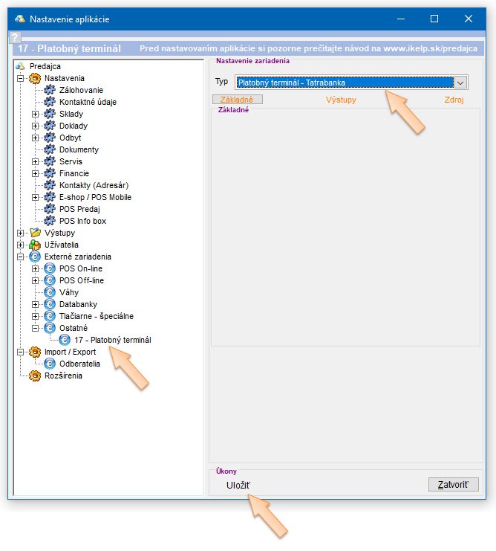Click the Rozšírenia gear icon
496x551 pixels.
[x=34, y=376]
